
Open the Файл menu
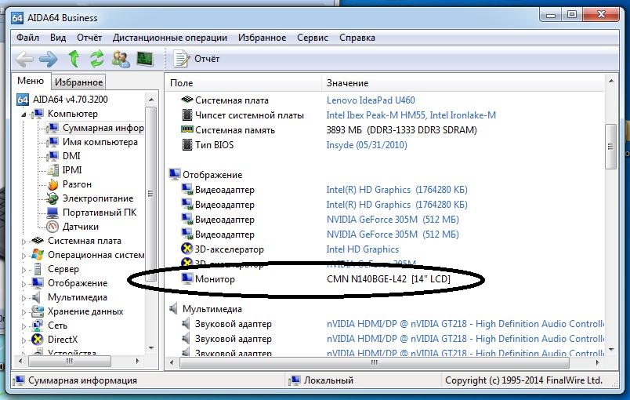click(27, 38)
